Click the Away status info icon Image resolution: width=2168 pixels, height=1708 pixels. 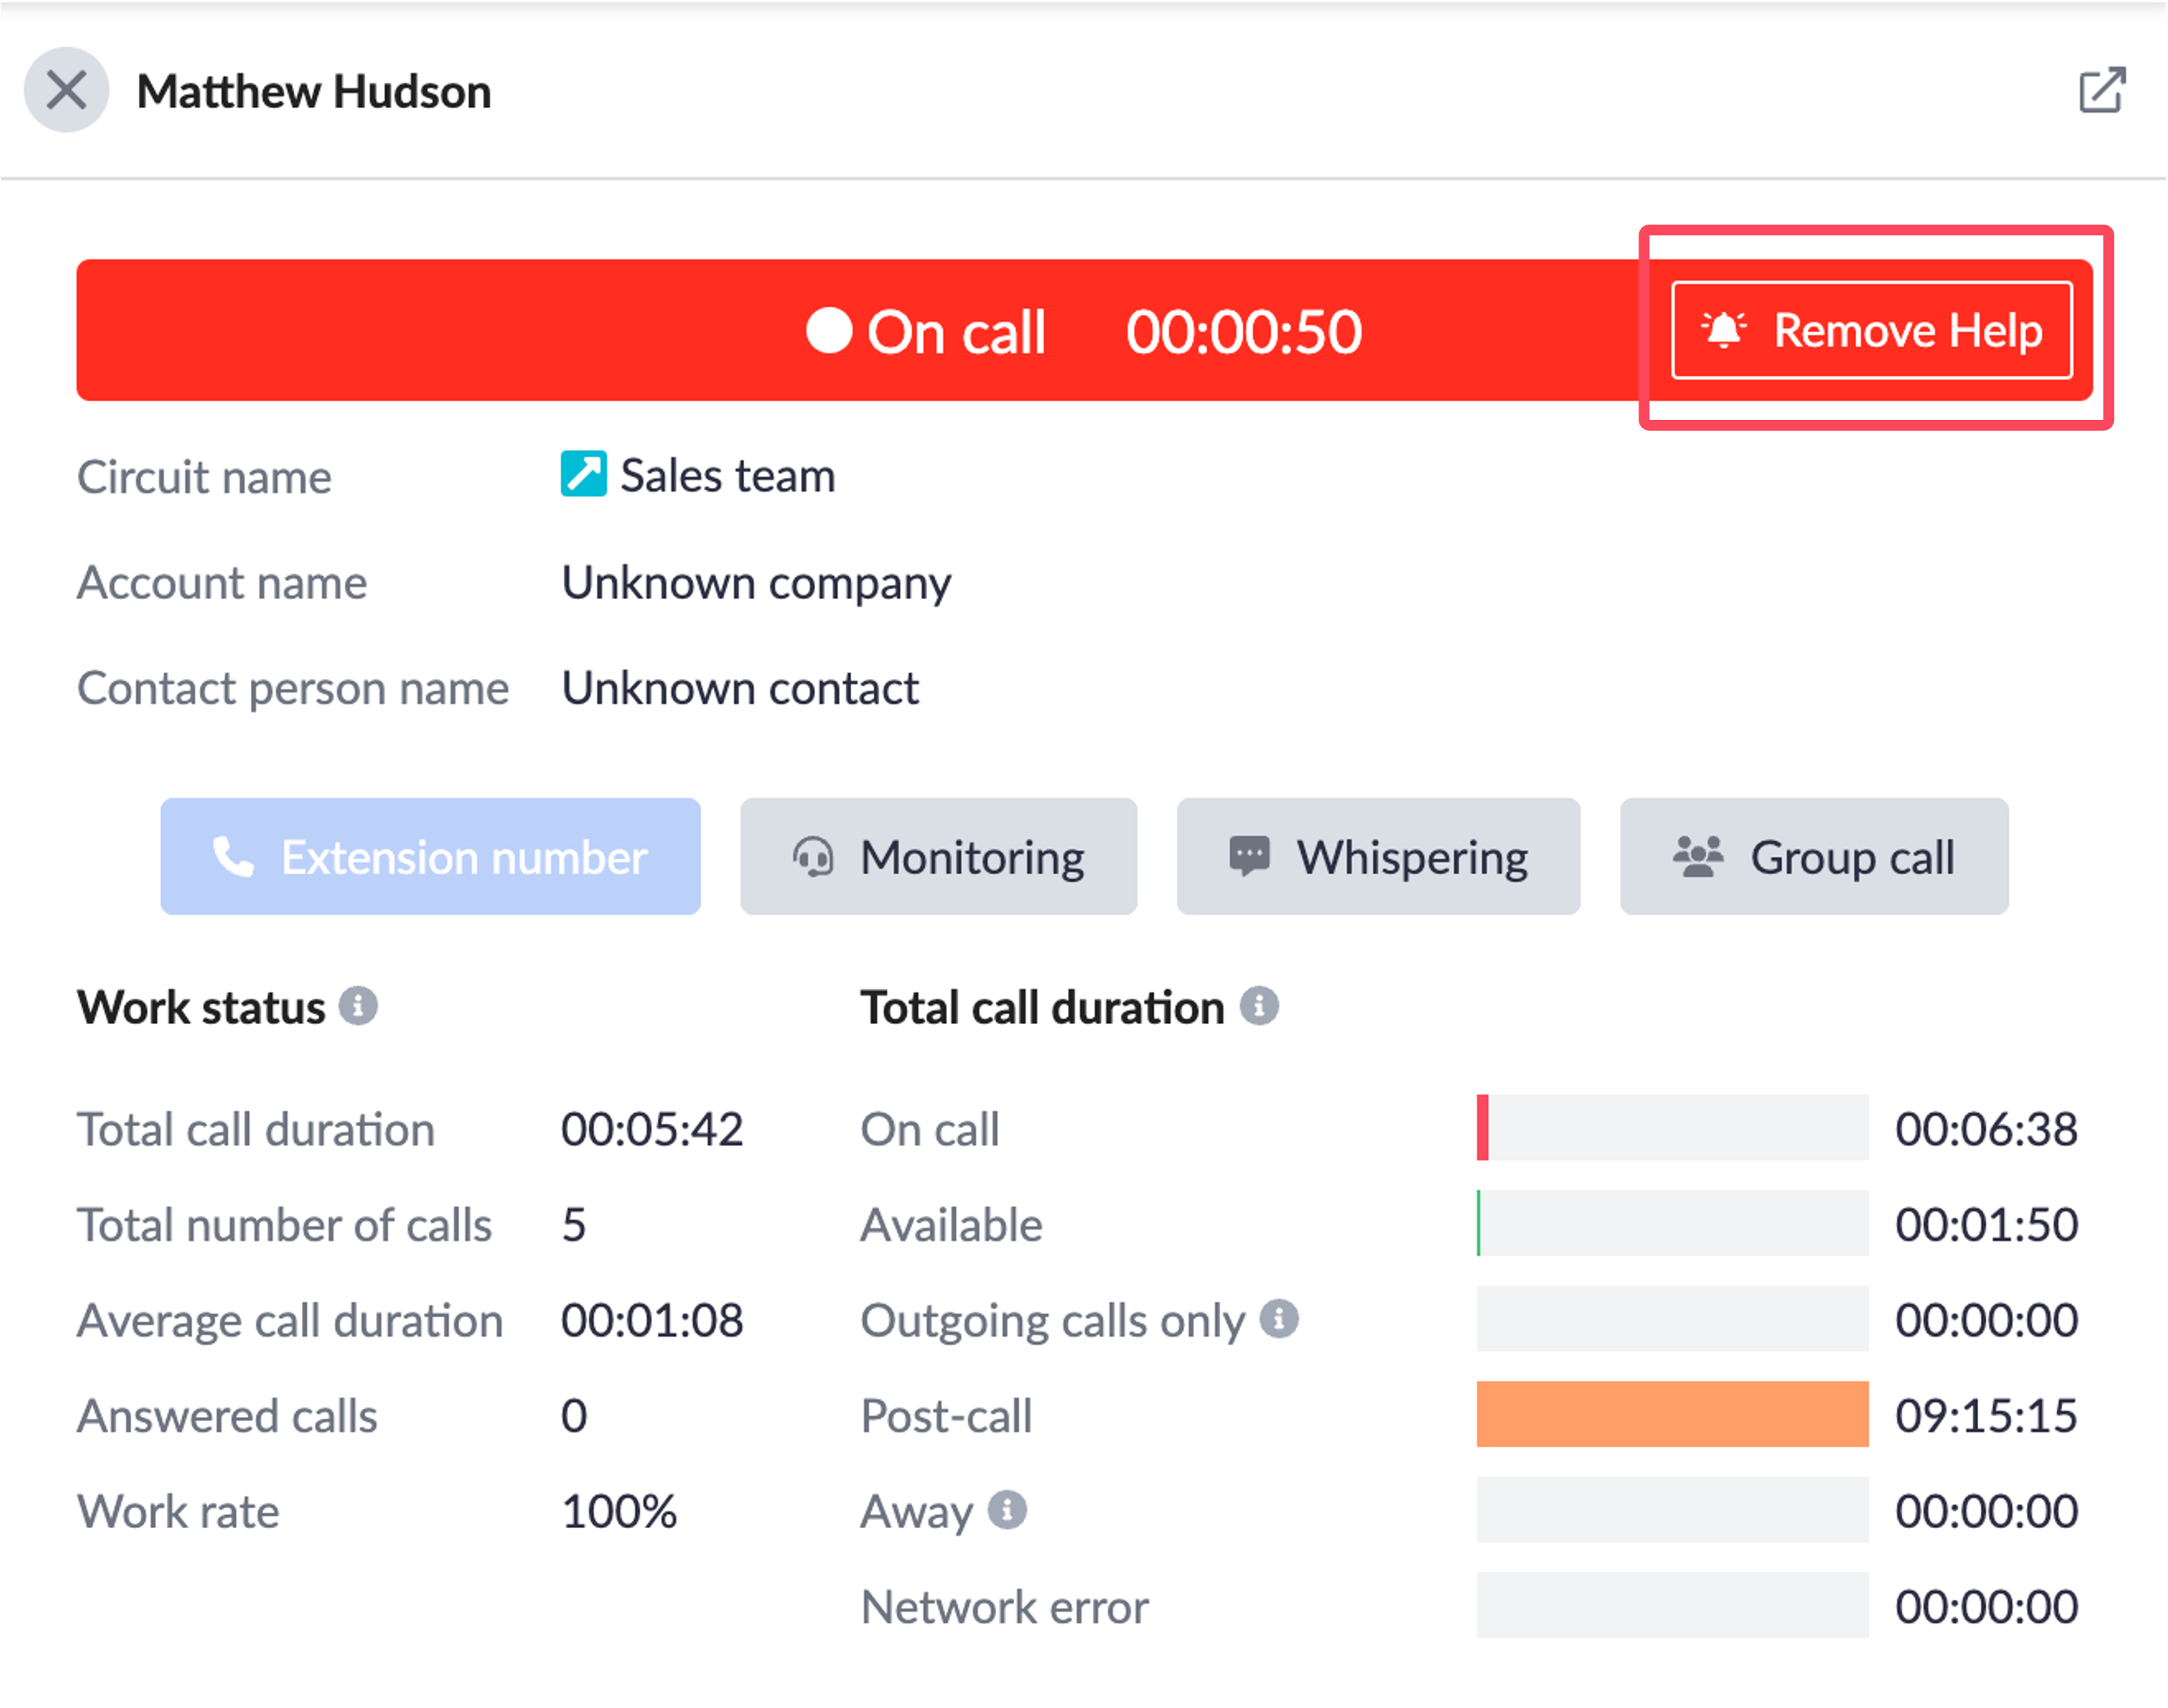(x=1007, y=1510)
